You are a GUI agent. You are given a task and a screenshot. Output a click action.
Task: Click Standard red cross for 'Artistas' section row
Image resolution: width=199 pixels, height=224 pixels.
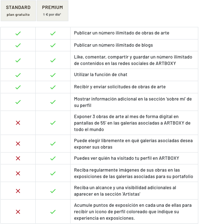(18, 191)
